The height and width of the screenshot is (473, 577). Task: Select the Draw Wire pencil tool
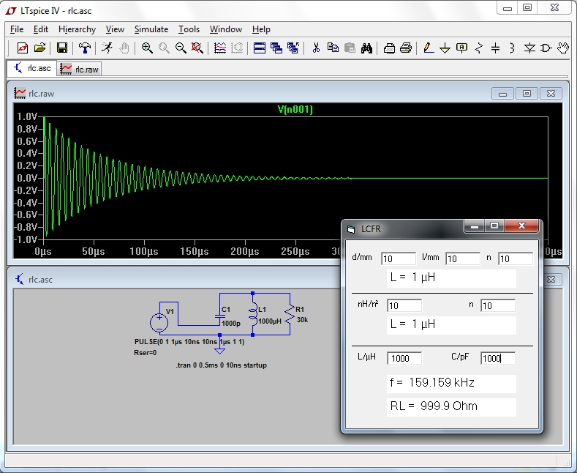pyautogui.click(x=429, y=48)
